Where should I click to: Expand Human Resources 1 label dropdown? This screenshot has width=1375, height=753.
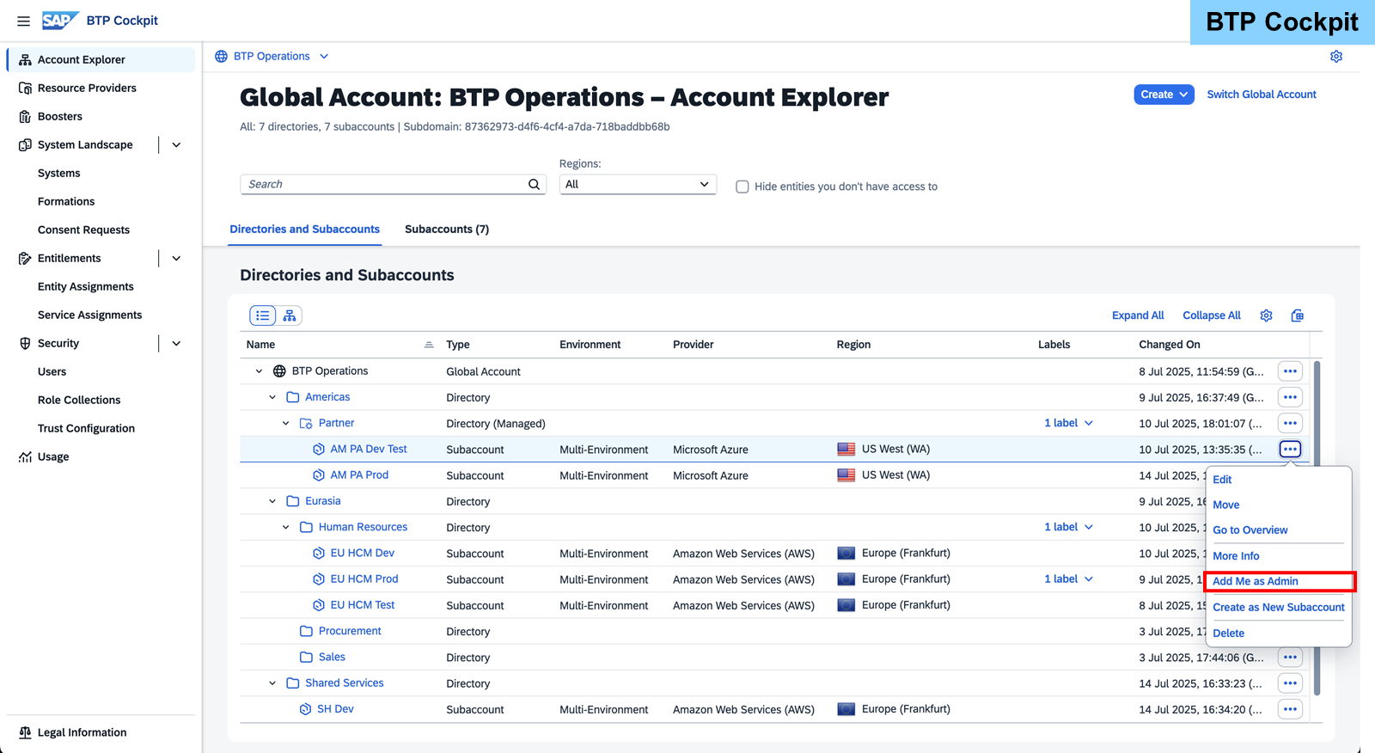(x=1068, y=527)
